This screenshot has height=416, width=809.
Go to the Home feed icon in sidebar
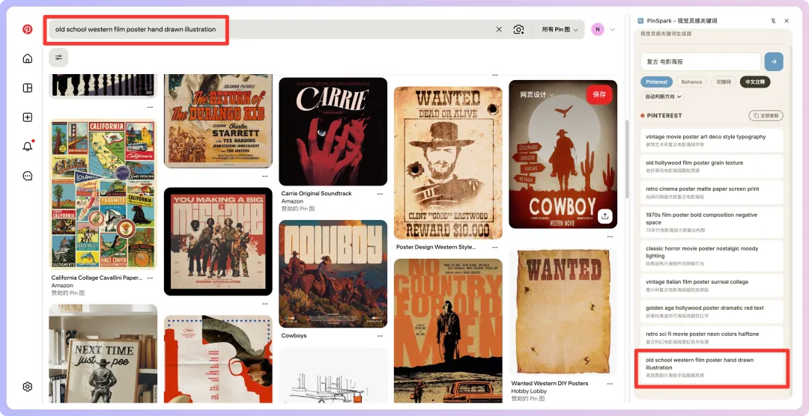point(28,58)
